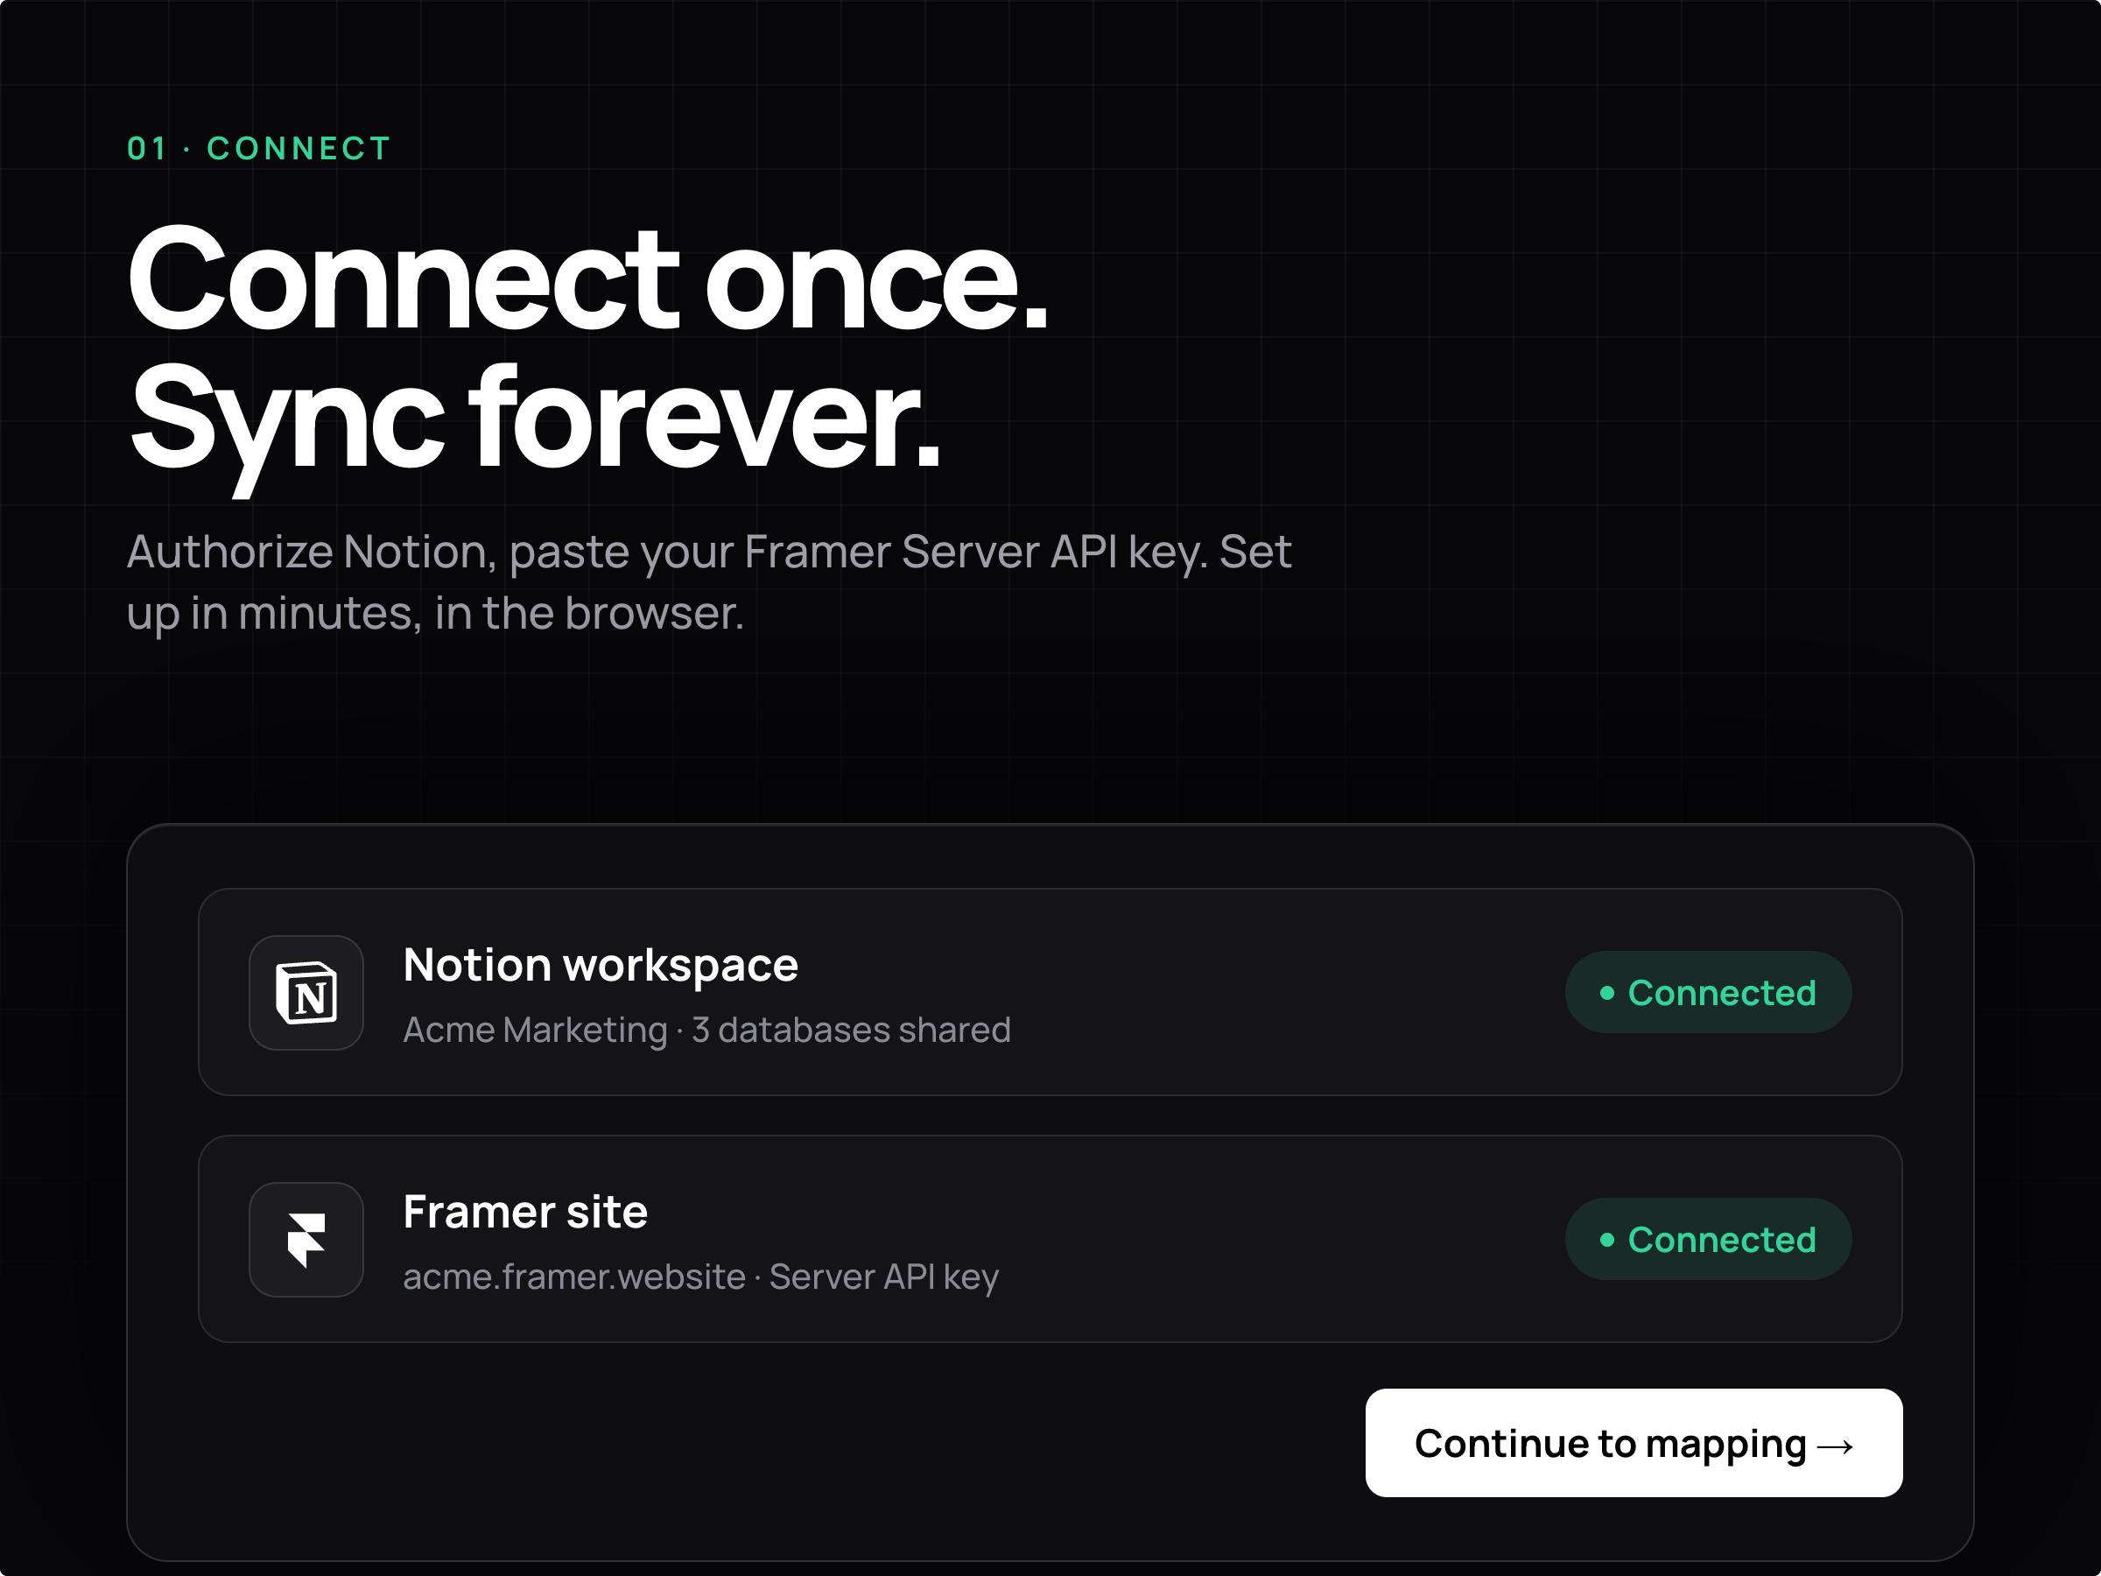Click the 01 · CONNECT step label
This screenshot has width=2101, height=1576.
(259, 149)
